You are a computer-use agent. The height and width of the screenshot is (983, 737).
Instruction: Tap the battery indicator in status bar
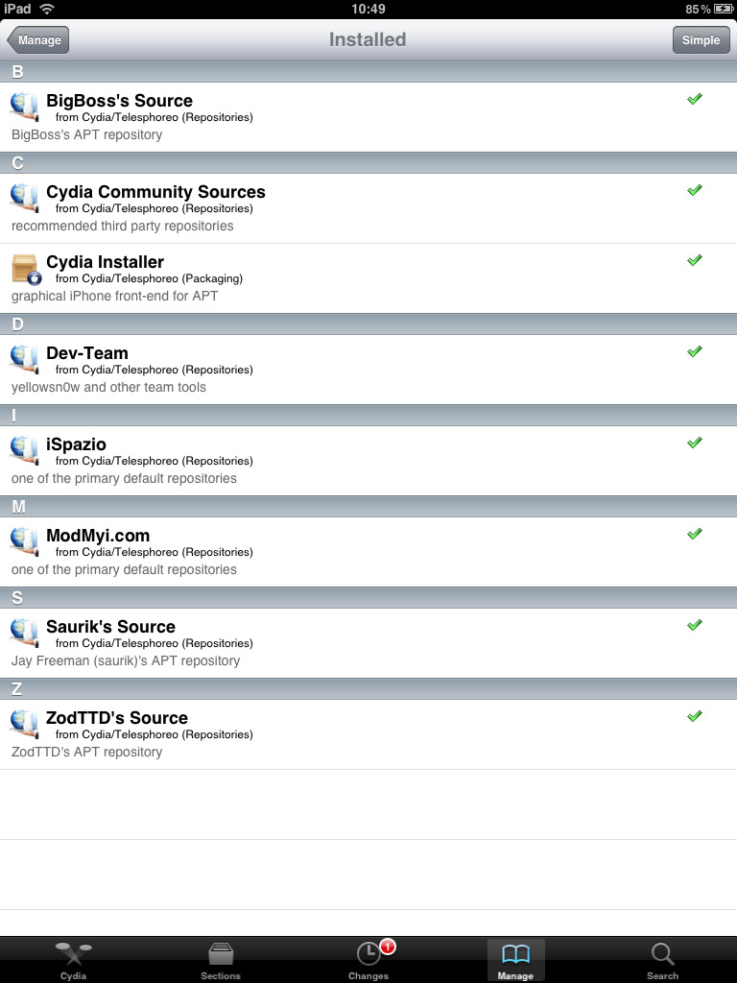[x=723, y=9]
